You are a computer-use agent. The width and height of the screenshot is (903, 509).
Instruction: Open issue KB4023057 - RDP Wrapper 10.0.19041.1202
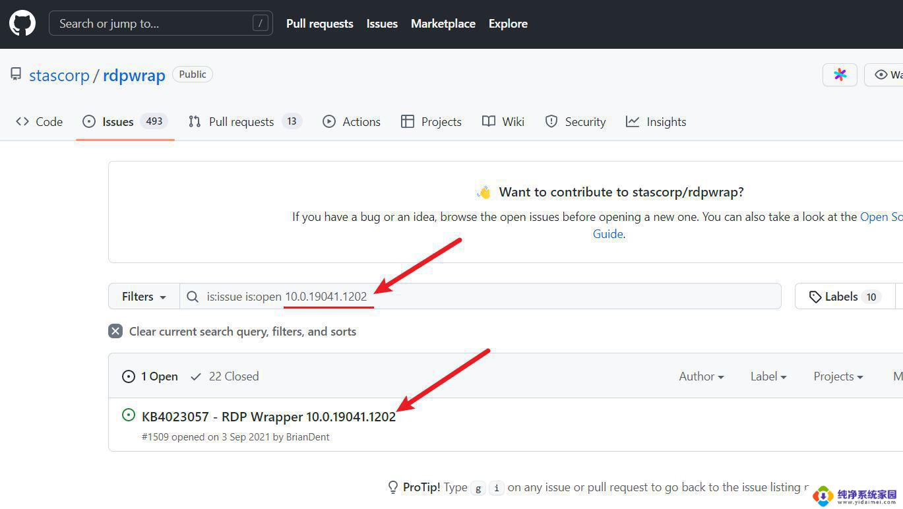pos(268,417)
